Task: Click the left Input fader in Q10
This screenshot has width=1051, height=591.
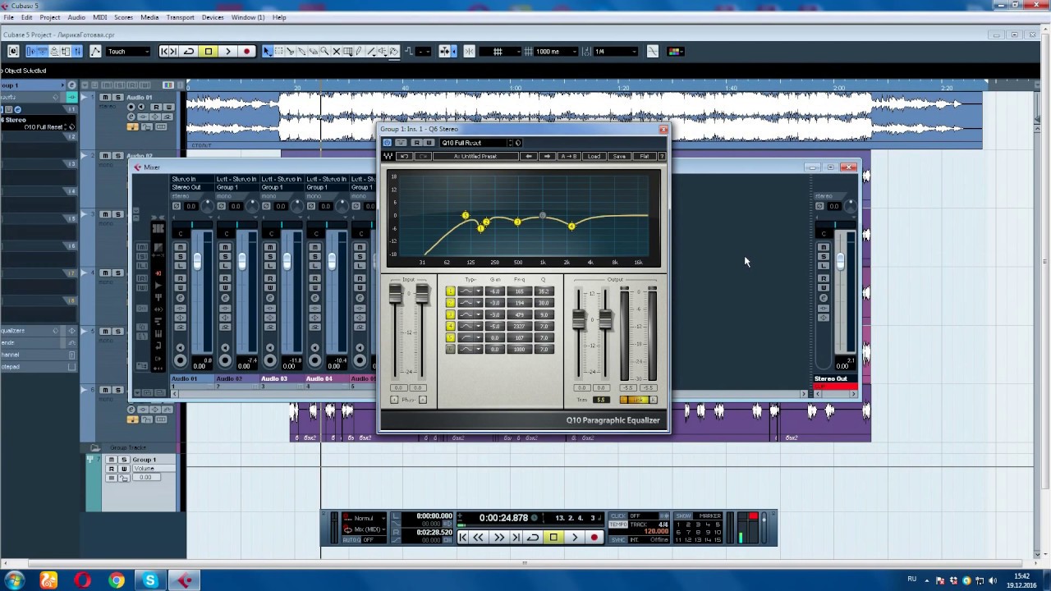Action: click(395, 294)
